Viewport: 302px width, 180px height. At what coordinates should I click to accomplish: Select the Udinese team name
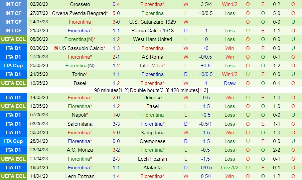click(x=152, y=98)
